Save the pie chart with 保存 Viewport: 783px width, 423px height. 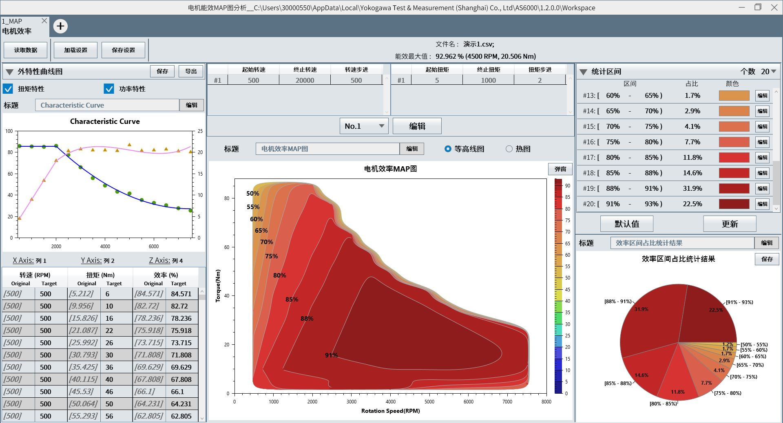point(767,259)
